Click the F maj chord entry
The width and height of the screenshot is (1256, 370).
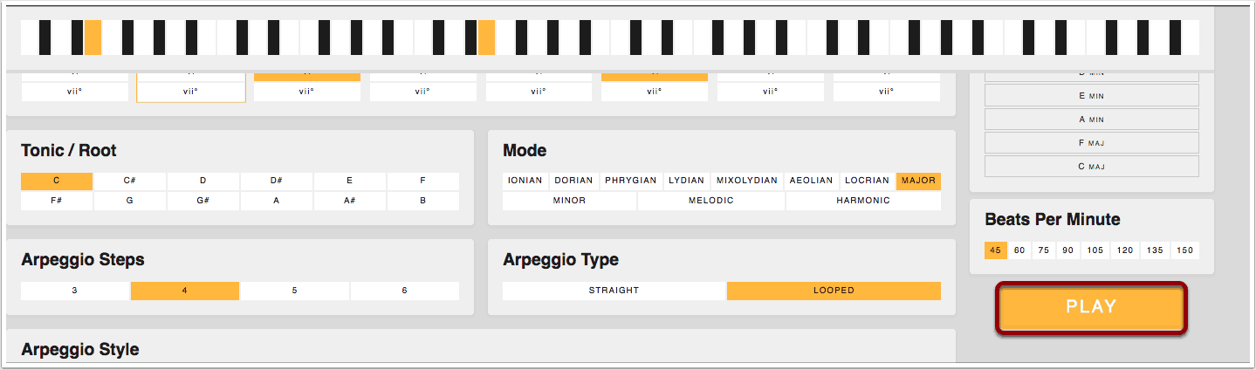1091,142
